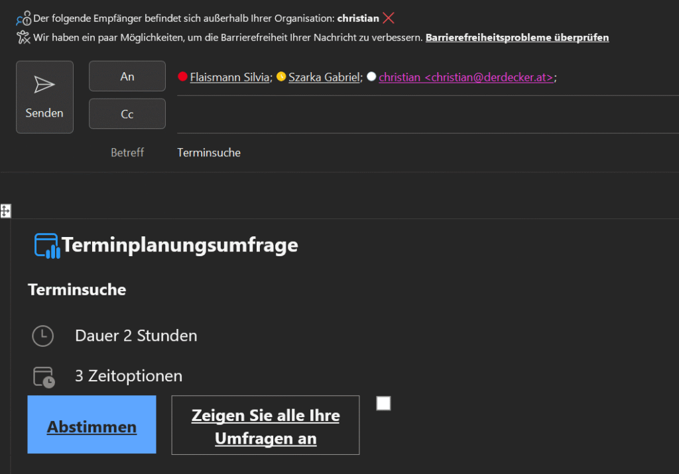Image resolution: width=679 pixels, height=474 pixels.
Task: Click yellow presence icon beside Szarka Gabriel
Action: click(x=281, y=77)
